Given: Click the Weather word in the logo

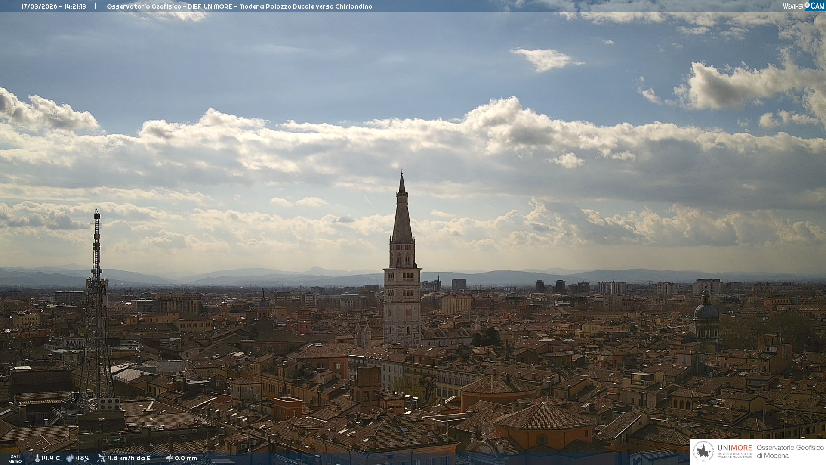Looking at the screenshot, I should click(x=793, y=6).
